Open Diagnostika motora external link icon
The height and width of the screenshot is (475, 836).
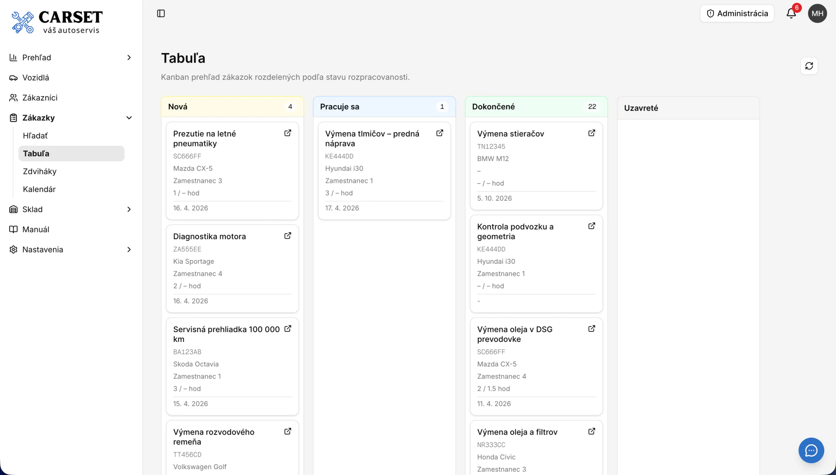288,235
